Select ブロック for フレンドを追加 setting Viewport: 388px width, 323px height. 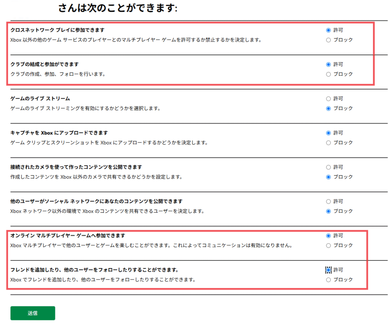[329, 280]
